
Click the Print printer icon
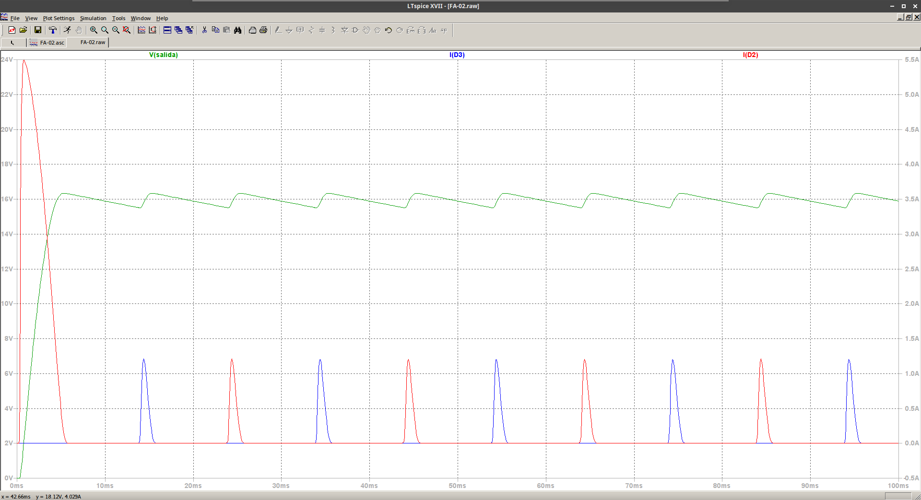[x=263, y=30]
